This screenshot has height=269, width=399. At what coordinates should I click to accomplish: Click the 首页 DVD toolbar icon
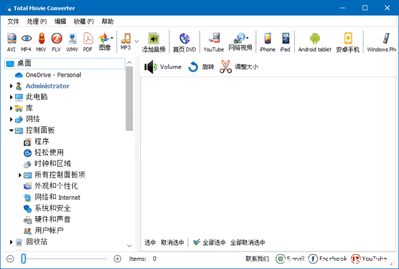(184, 42)
